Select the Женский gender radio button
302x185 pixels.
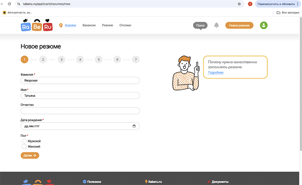tap(24, 147)
